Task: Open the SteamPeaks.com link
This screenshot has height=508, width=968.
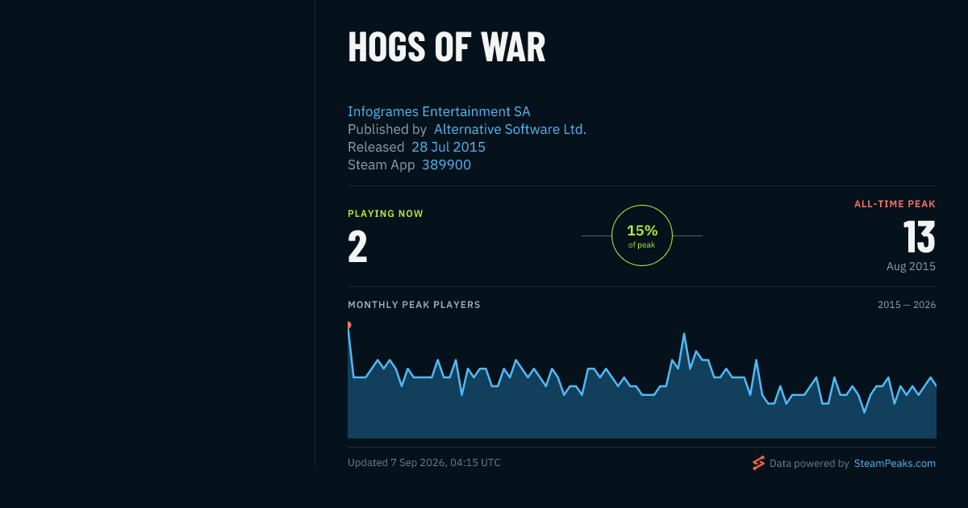Action: 895,464
